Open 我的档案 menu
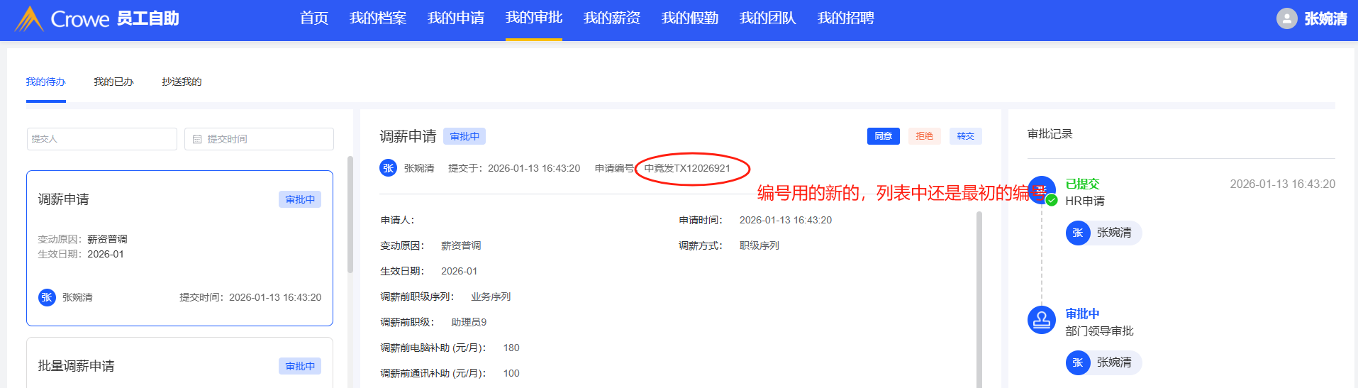Image resolution: width=1358 pixels, height=388 pixels. coord(378,18)
